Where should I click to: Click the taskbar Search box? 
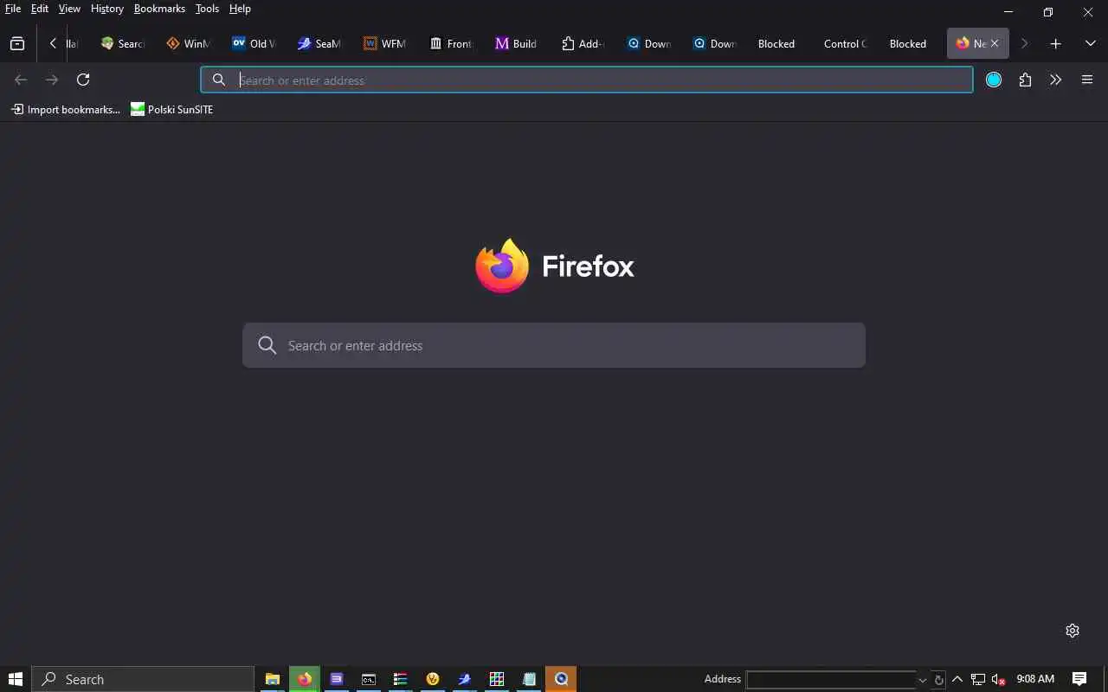(143, 679)
